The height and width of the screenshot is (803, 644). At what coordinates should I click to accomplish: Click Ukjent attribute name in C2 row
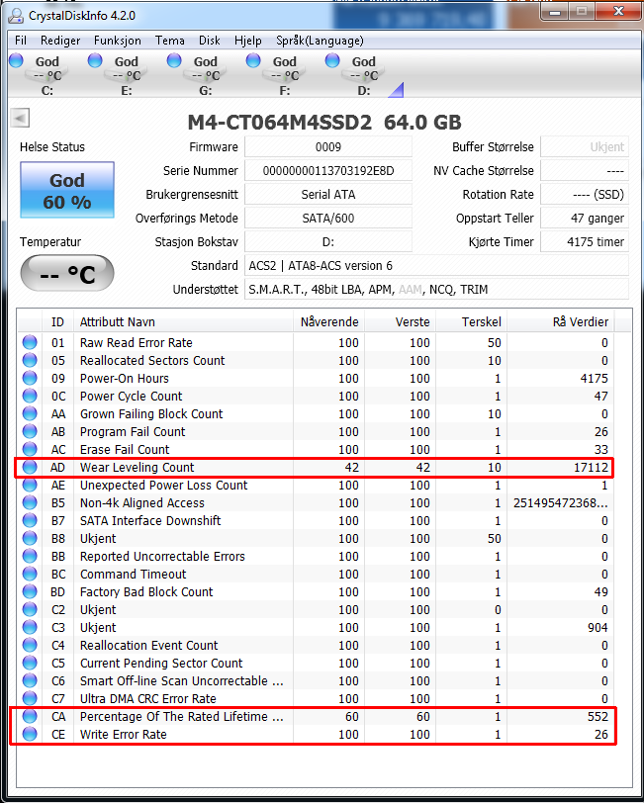click(x=98, y=609)
